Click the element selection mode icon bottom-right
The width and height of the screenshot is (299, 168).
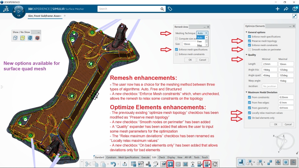[241, 162]
